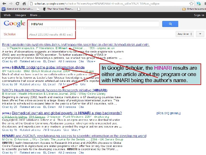The image size is (206, 155).
Task: Open plos.org [HTML] full-text link
Action: coord(169,113)
